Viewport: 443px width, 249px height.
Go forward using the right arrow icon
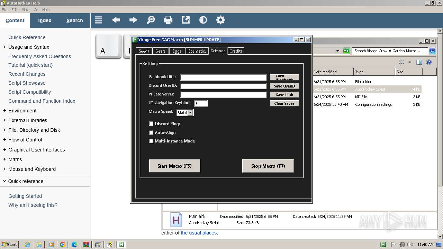[x=133, y=20]
